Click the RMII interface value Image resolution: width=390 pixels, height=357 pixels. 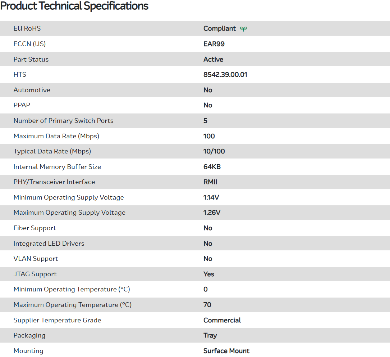coord(210,182)
